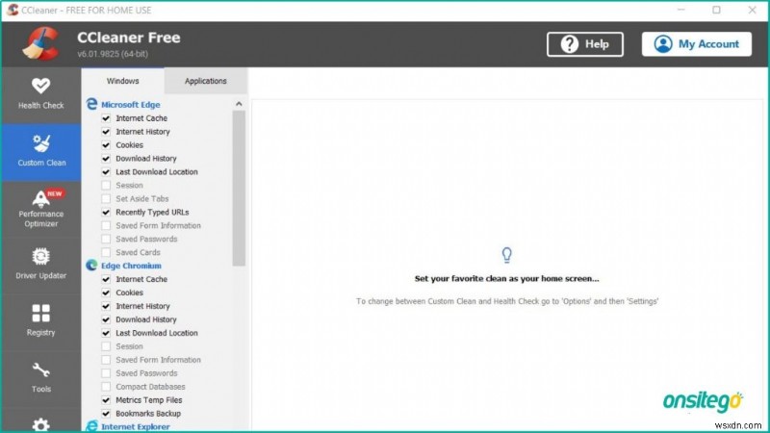Select the Edge Chromium section header
This screenshot has height=433, width=770.
[131, 266]
